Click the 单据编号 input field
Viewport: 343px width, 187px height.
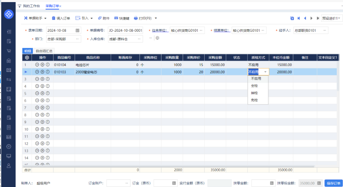pos(125,31)
